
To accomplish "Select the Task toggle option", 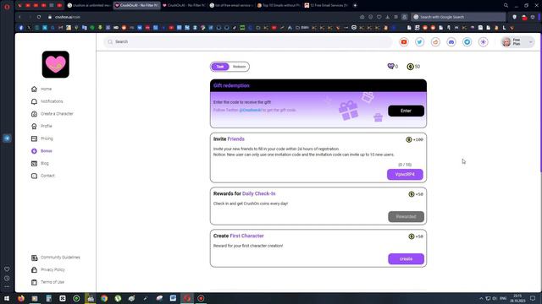I will tap(220, 67).
